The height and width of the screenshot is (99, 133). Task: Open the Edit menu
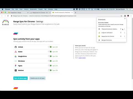click(17, 9)
